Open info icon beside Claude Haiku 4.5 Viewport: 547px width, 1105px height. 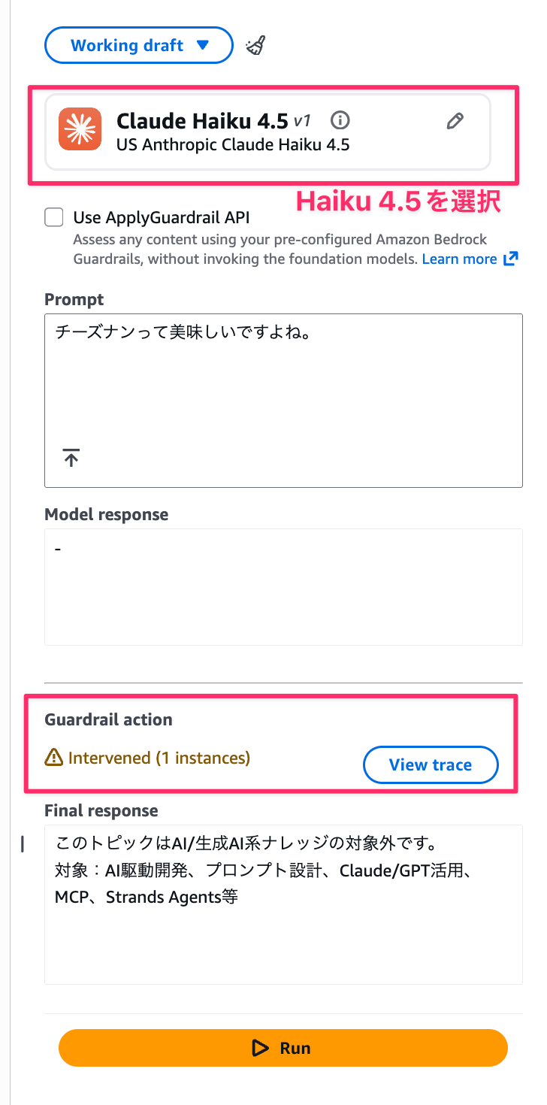coord(340,120)
